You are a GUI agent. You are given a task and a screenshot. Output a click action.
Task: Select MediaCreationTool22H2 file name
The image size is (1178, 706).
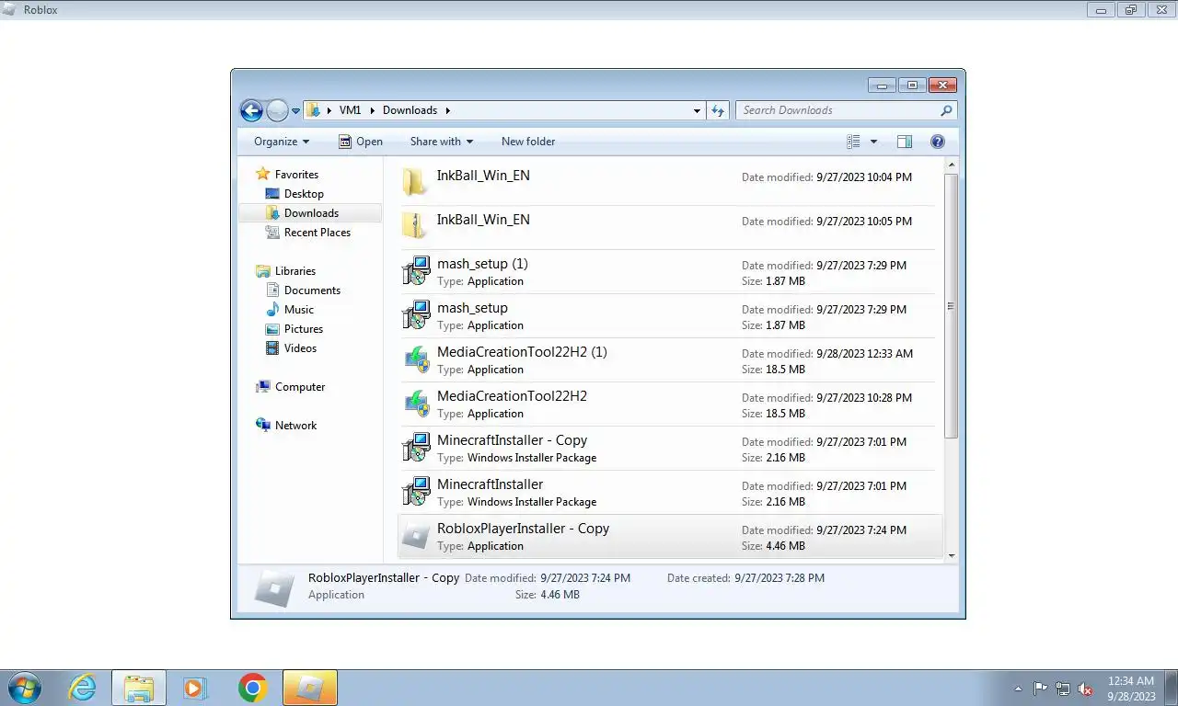(x=512, y=396)
